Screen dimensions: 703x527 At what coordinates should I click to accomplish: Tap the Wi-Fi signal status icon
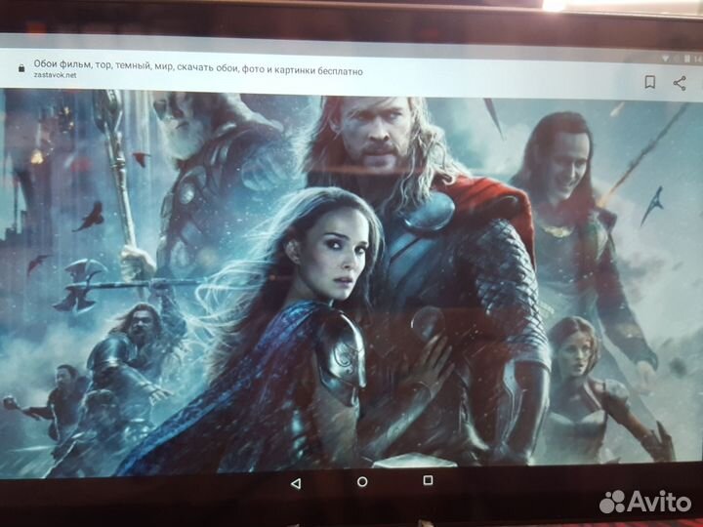coord(665,59)
